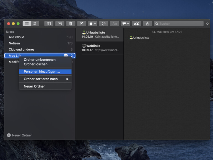The height and width of the screenshot is (160, 213).
Task: Choose Ordner umbenennen from context menu
Action: click(x=45, y=60)
